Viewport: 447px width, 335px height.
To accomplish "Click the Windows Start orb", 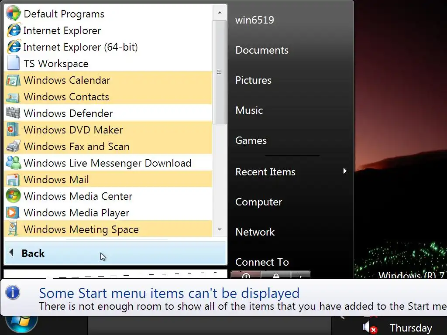I will [22, 325].
